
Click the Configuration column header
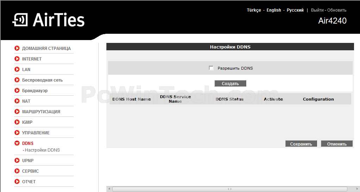coord(318,99)
